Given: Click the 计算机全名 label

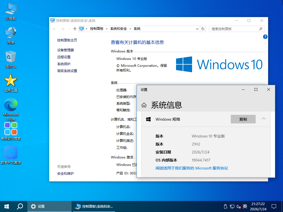Looking at the screenshot, I should click(x=125, y=134).
